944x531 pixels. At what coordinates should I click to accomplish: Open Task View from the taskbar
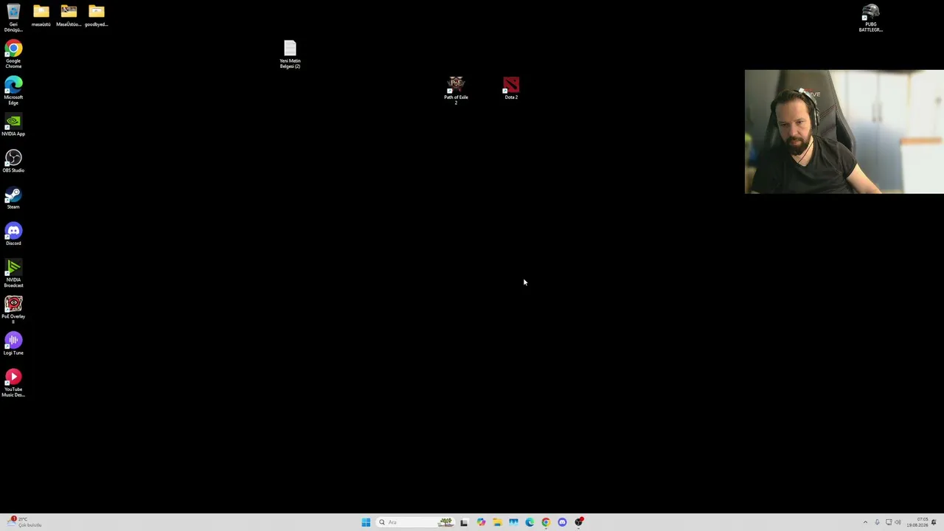(x=464, y=522)
